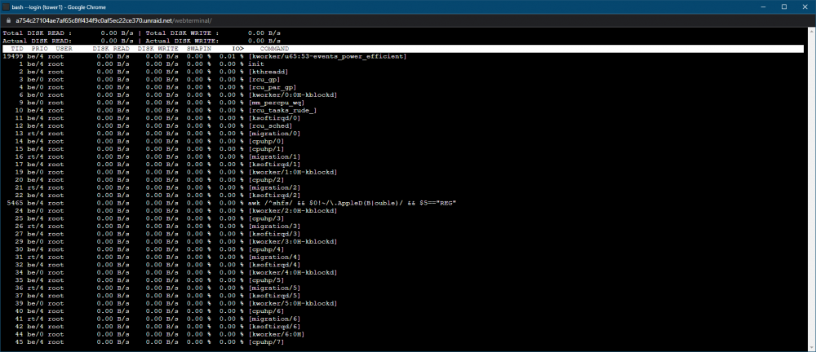Click the 'Total DISK READ' label

click(37, 33)
